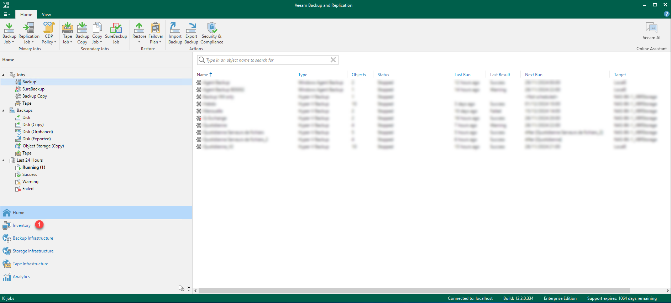Open navigation pane configure buttons chevron
The image size is (671, 303).
tap(189, 288)
